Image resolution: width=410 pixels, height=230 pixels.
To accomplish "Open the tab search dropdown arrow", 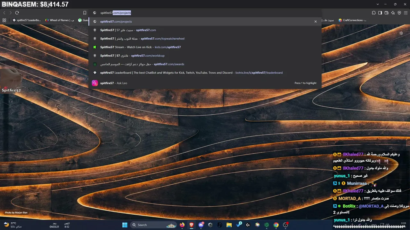I will tap(378, 4).
